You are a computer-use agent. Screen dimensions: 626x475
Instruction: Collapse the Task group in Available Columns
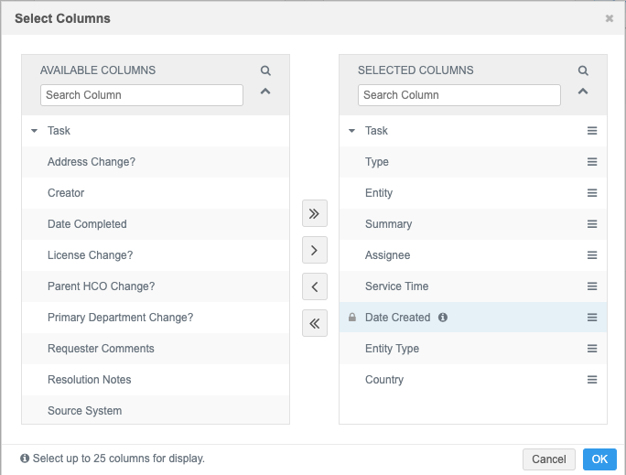pyautogui.click(x=35, y=131)
